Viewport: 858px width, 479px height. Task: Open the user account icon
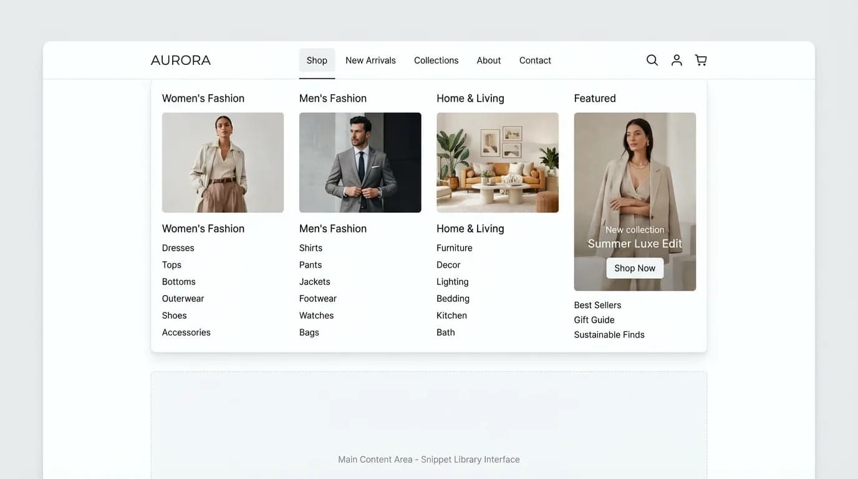click(677, 60)
